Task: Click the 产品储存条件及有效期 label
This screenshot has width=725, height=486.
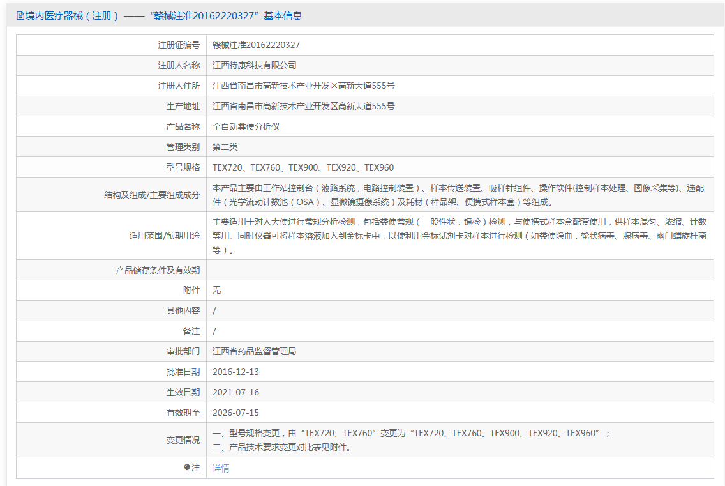Action: pyautogui.click(x=158, y=270)
